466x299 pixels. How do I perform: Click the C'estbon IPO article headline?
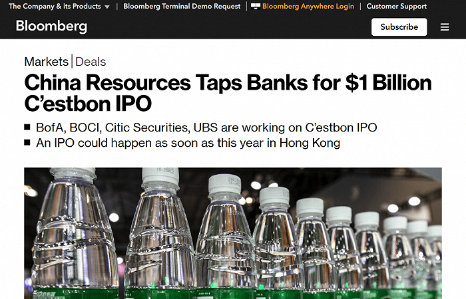pyautogui.click(x=228, y=93)
